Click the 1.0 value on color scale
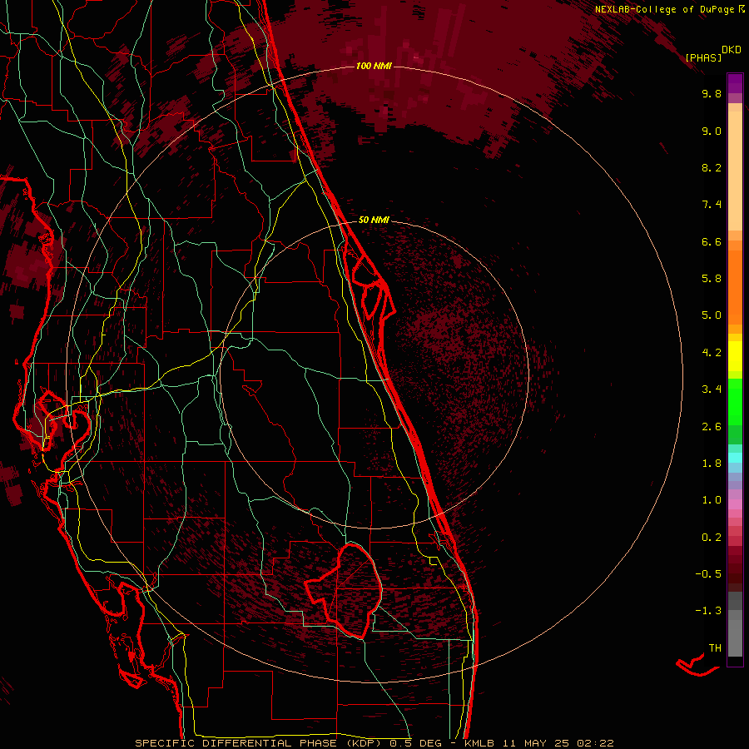 click(x=712, y=500)
